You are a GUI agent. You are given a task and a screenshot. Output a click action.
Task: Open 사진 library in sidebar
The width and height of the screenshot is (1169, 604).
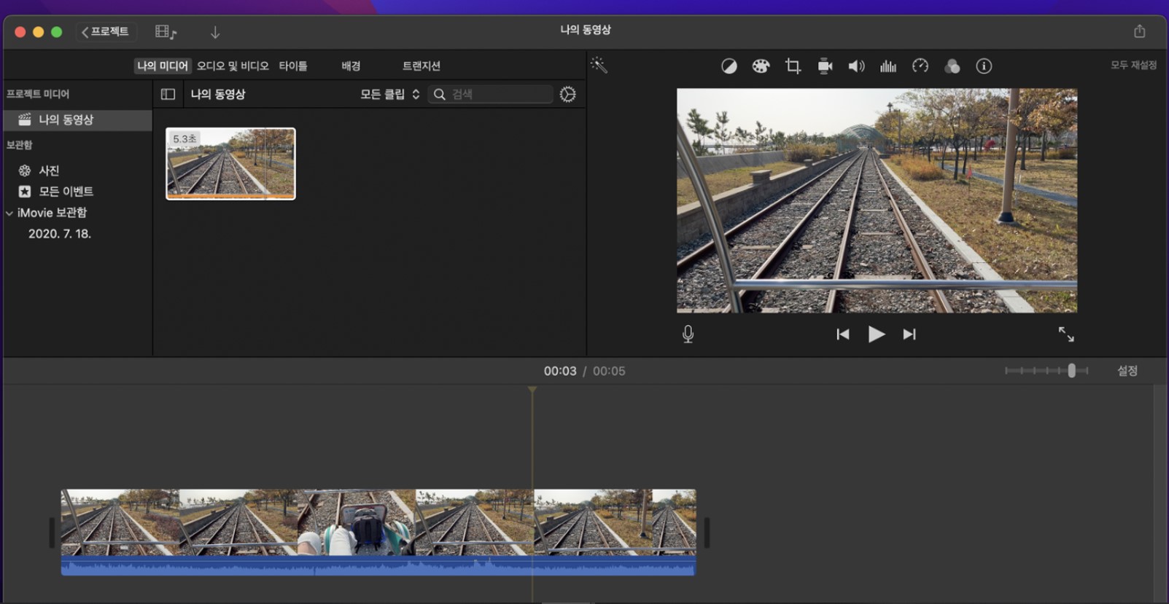pyautogui.click(x=49, y=170)
